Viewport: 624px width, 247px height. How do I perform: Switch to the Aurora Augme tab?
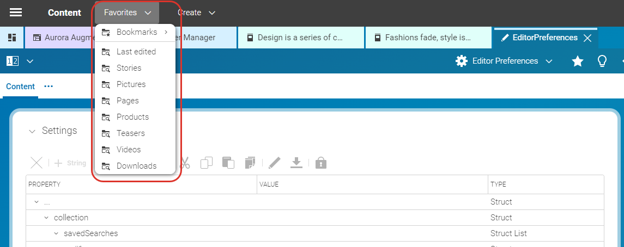pos(60,38)
